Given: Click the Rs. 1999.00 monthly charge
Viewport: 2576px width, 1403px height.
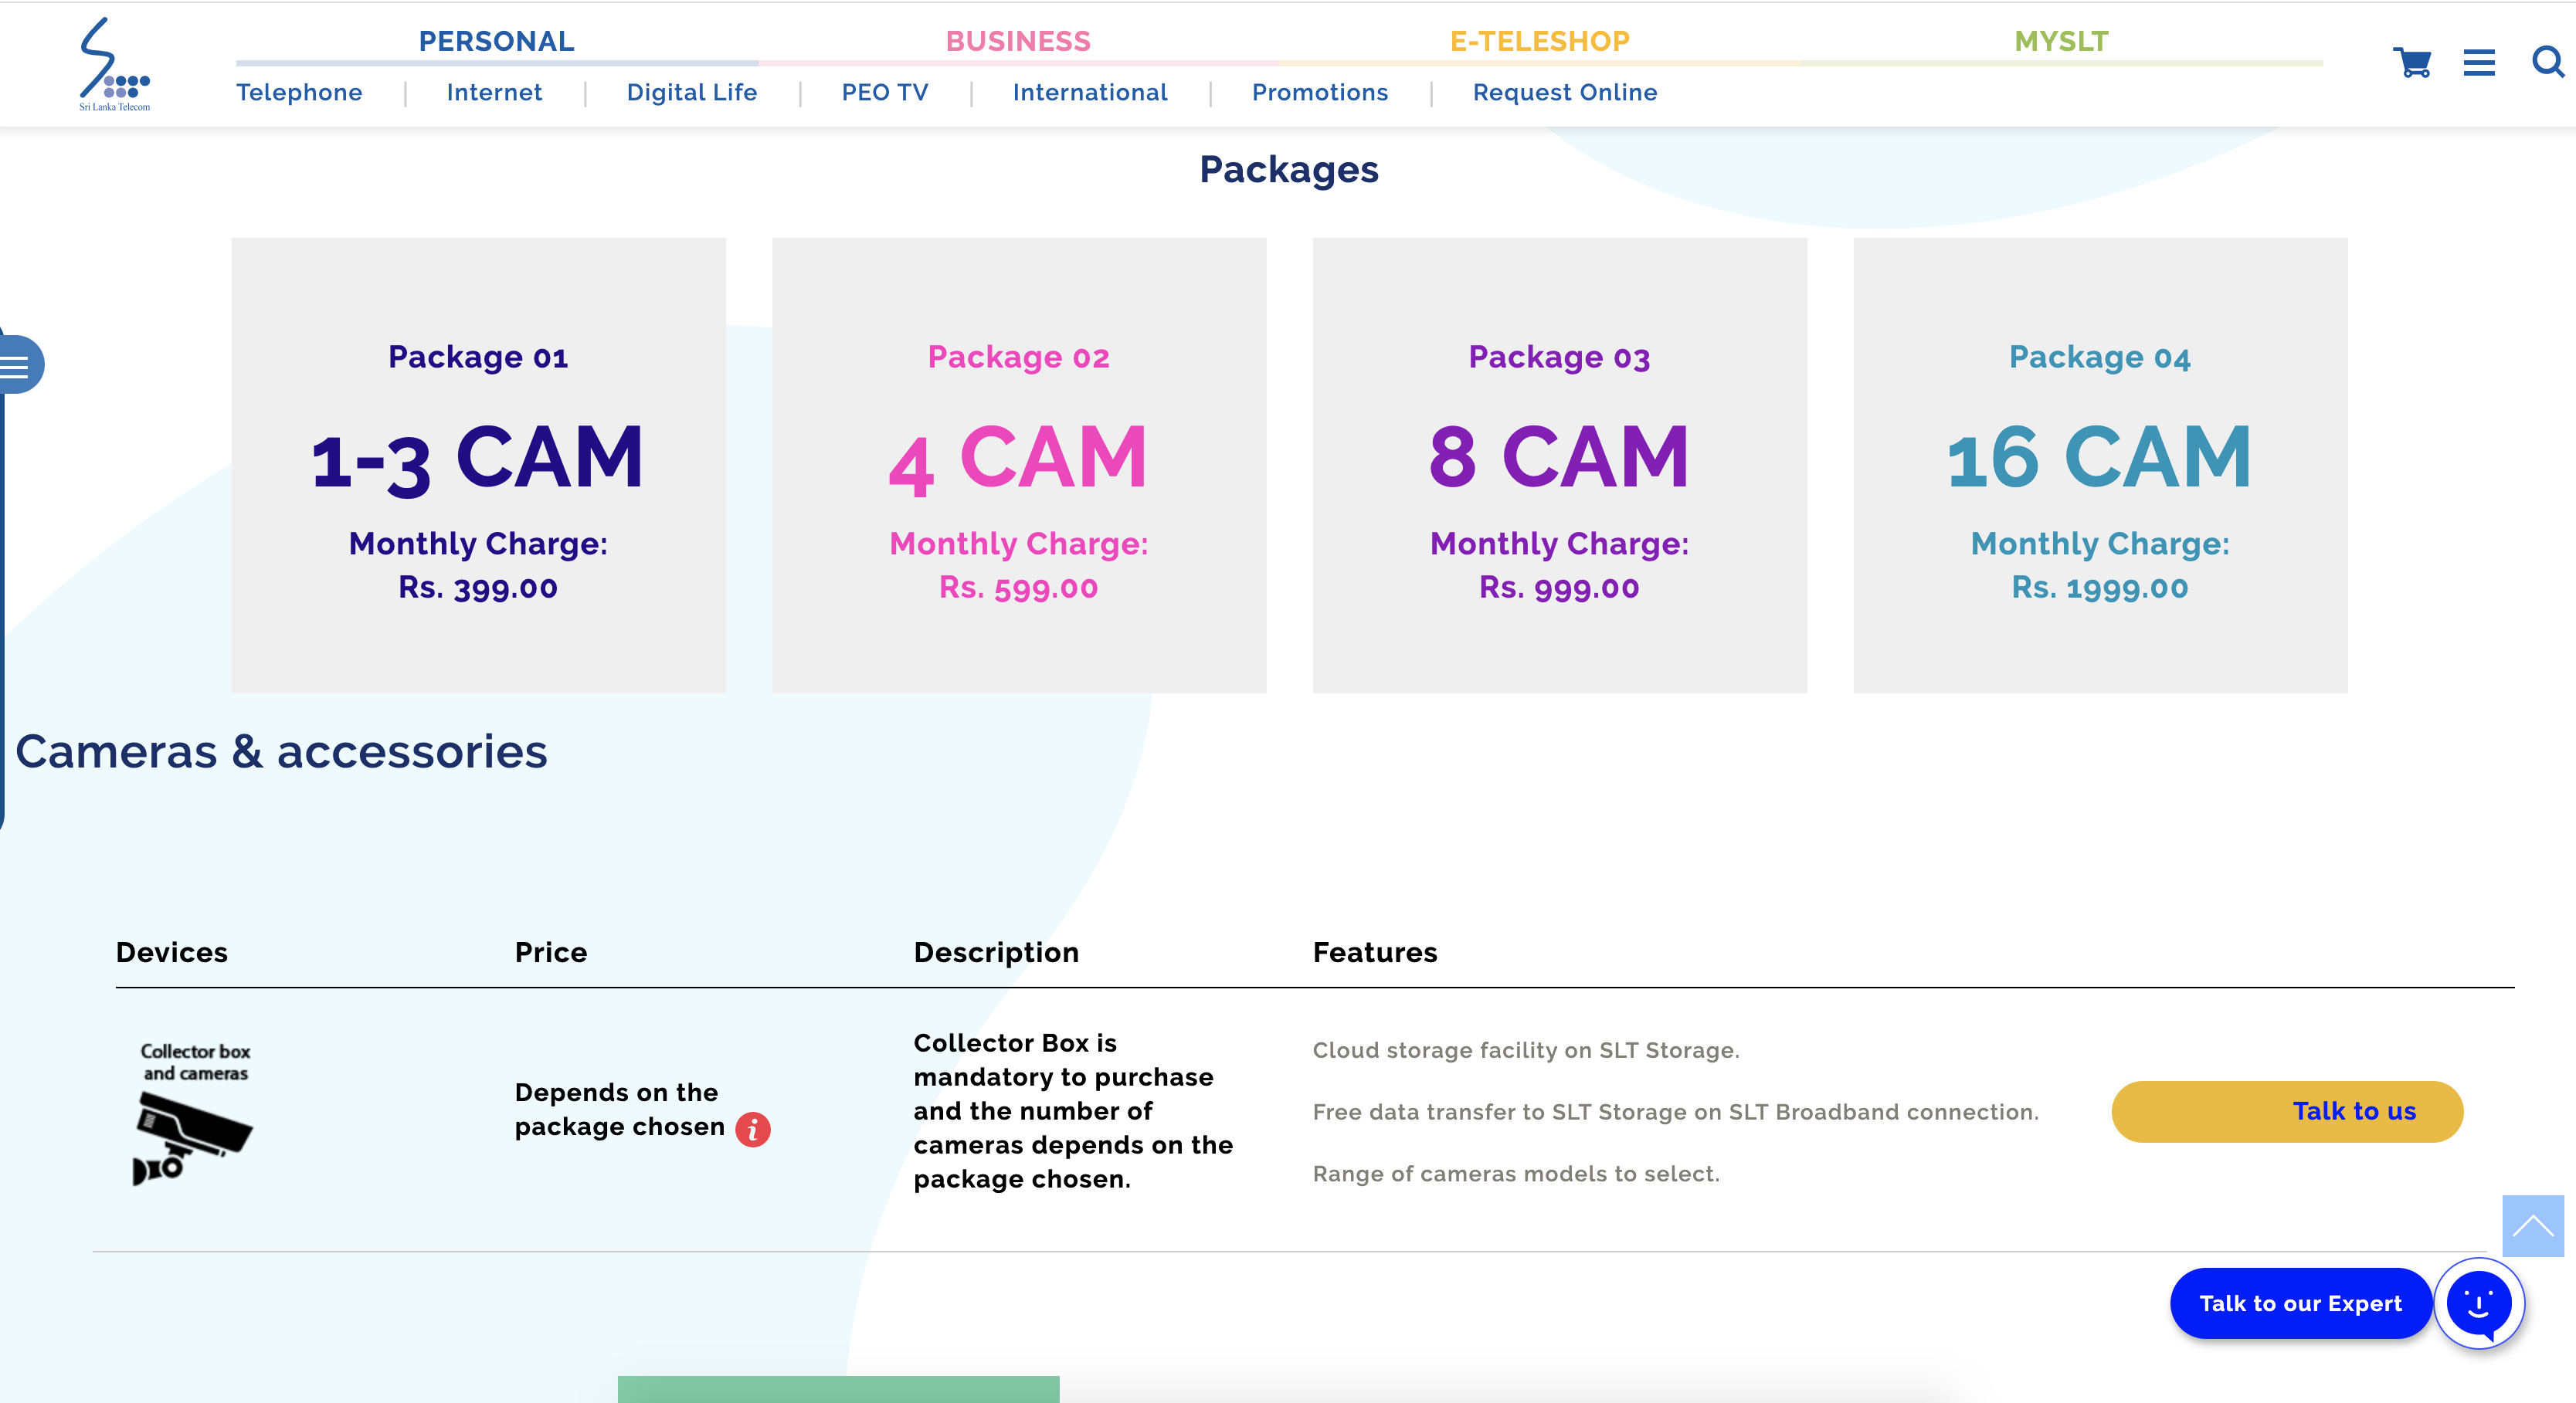Looking at the screenshot, I should [x=2100, y=587].
